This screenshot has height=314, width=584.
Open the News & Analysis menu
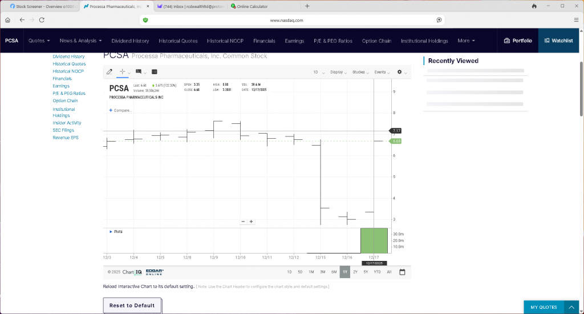click(80, 41)
